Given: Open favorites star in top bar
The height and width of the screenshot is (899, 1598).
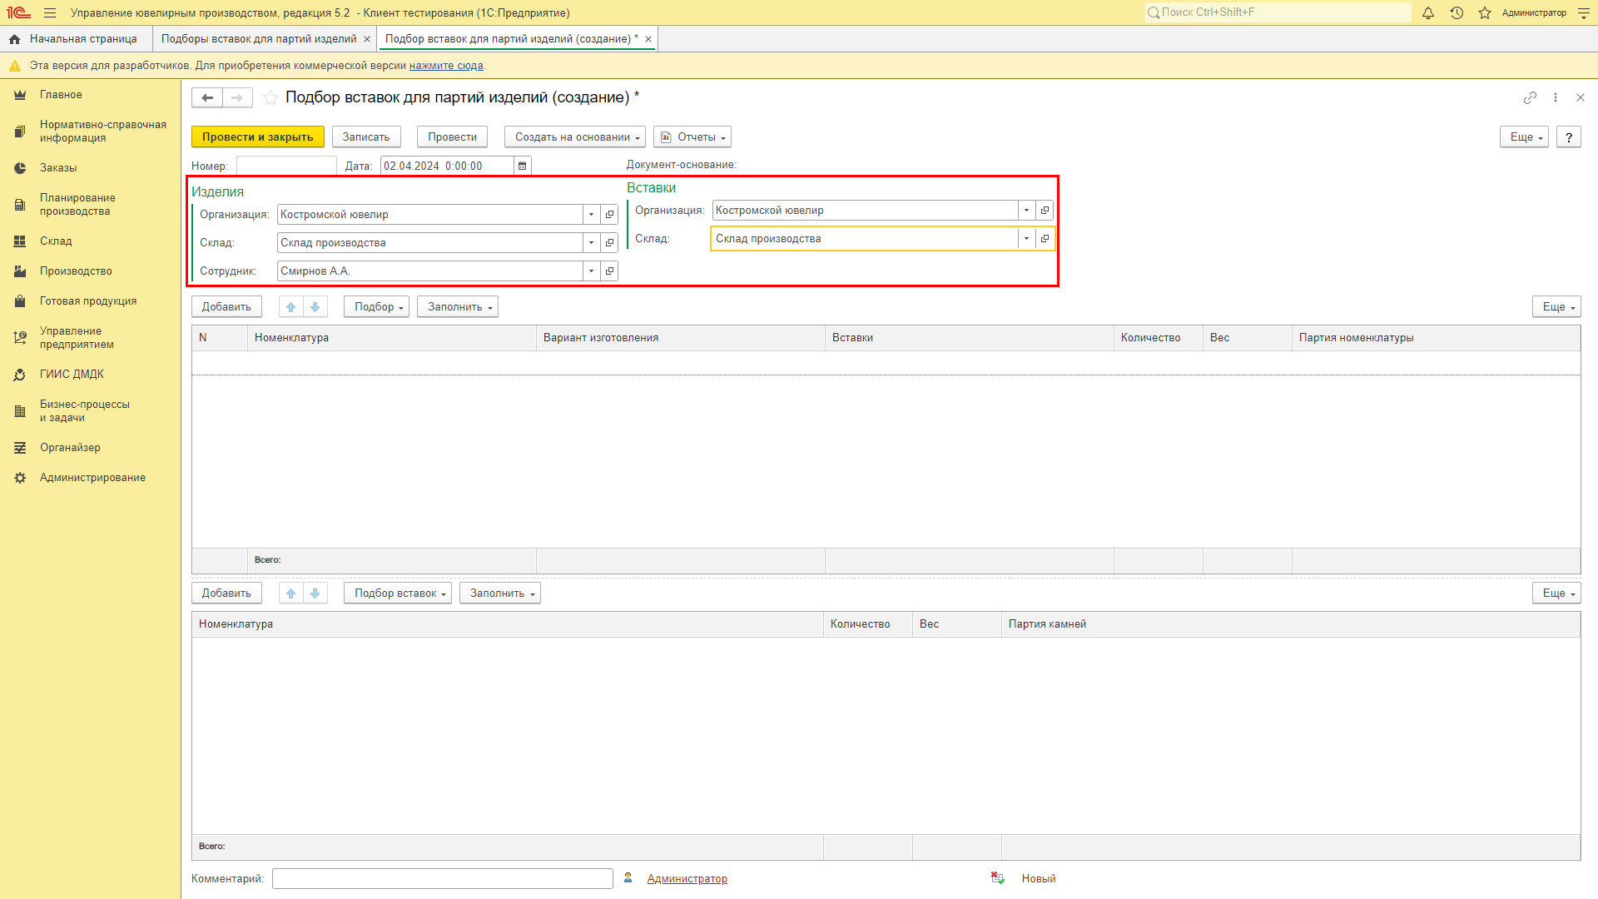Looking at the screenshot, I should (1485, 12).
